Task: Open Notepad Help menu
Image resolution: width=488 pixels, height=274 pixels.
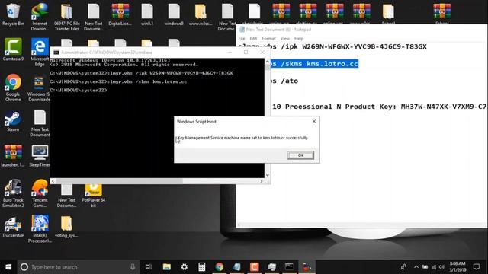Action: point(299,39)
